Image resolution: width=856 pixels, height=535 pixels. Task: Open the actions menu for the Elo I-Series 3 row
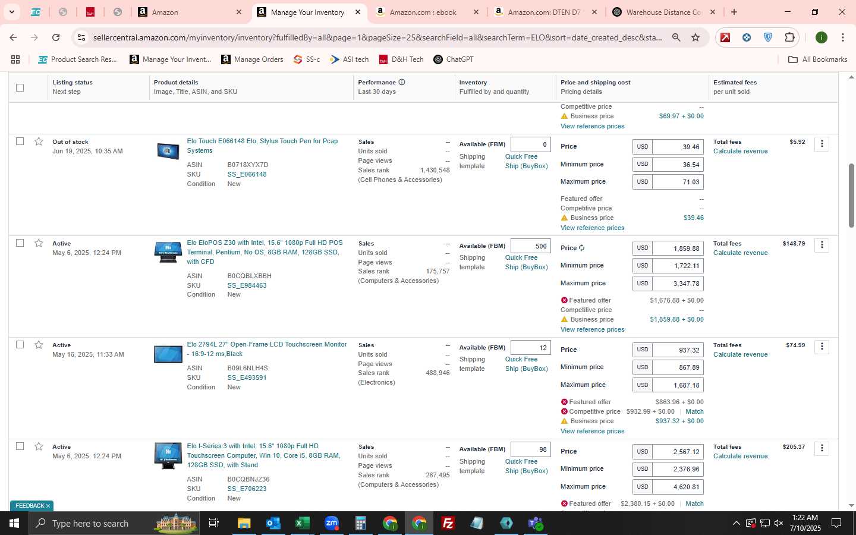pos(822,449)
